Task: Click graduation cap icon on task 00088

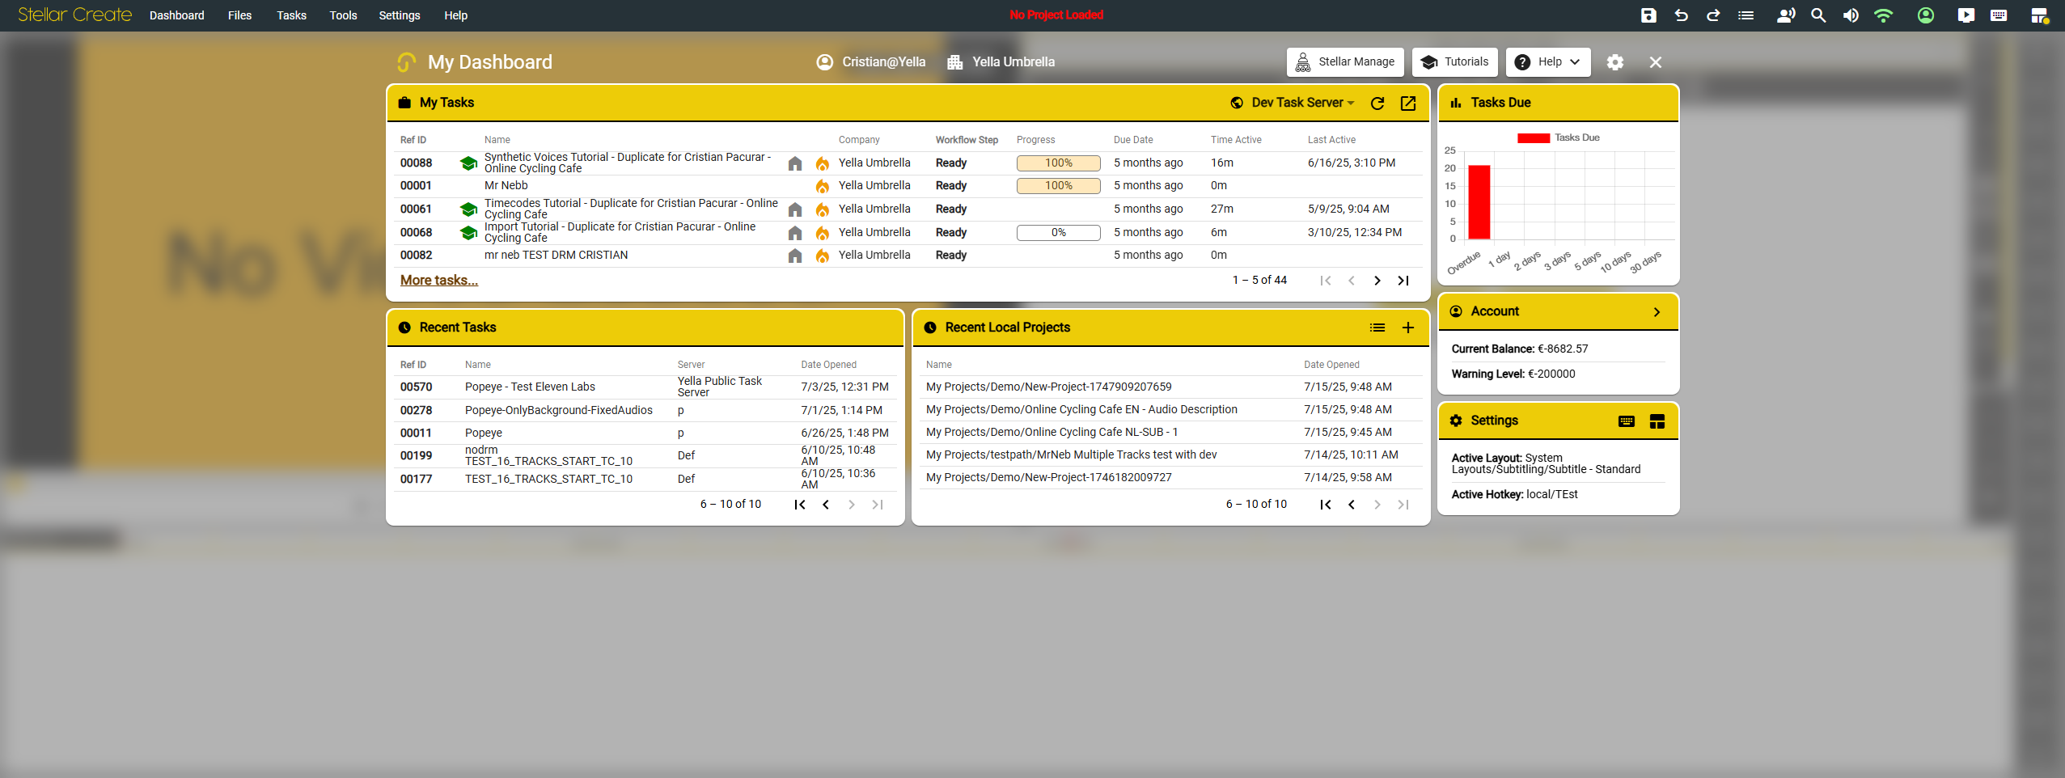Action: pos(468,163)
